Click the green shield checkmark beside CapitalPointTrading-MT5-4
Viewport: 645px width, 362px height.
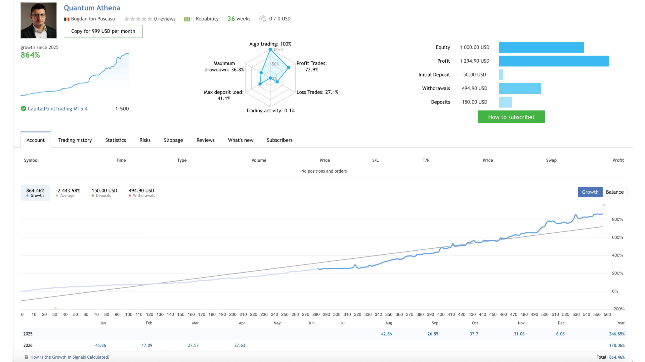(x=23, y=108)
